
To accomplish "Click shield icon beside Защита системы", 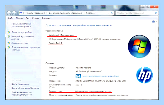I will 9,43.
